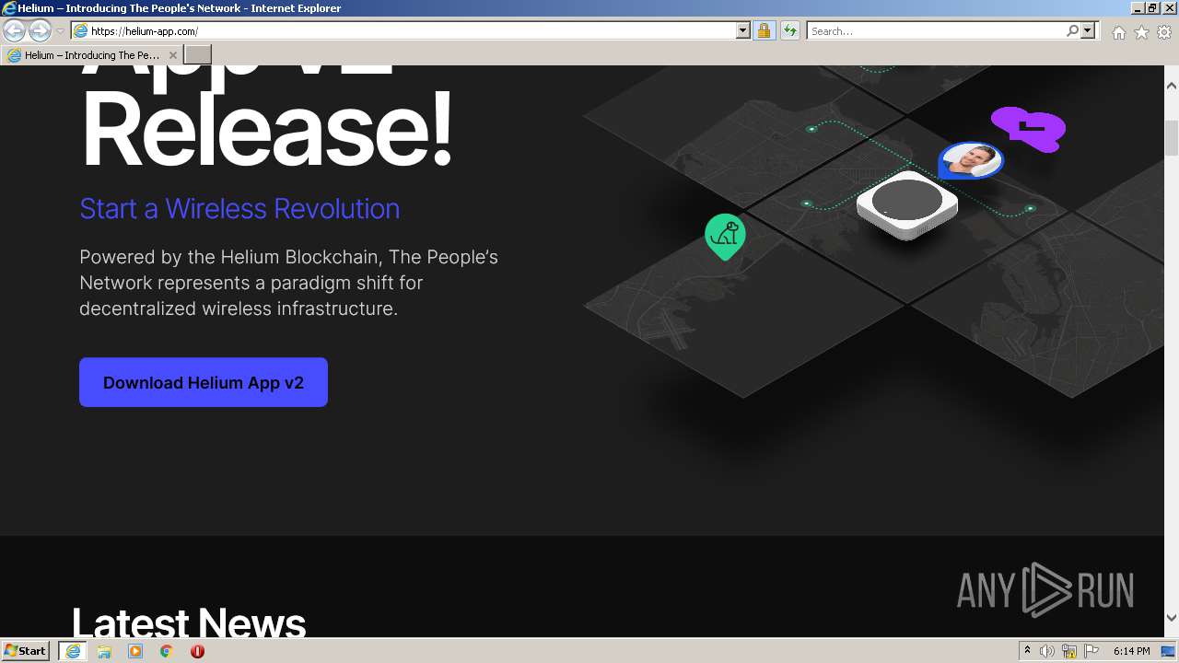
Task: Open the recent pages dropdown arrow
Action: pyautogui.click(x=60, y=31)
